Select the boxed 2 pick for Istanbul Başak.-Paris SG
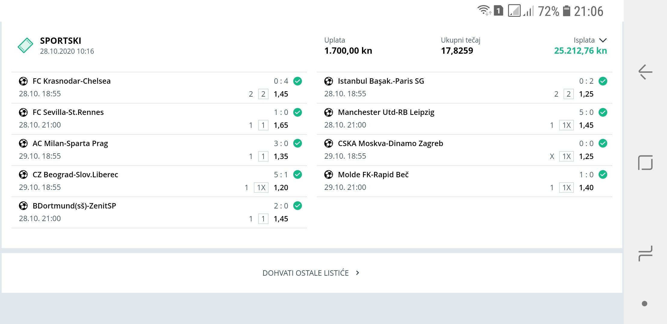Viewport: 667px width, 324px height. (568, 94)
